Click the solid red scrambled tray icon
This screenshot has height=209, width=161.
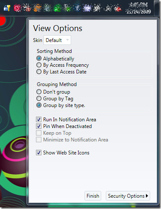click(18, 8)
